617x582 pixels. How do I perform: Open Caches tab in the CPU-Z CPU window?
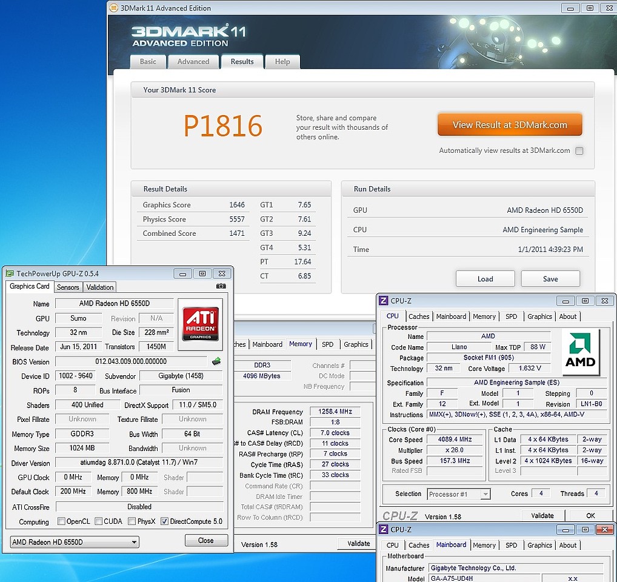pyautogui.click(x=419, y=316)
